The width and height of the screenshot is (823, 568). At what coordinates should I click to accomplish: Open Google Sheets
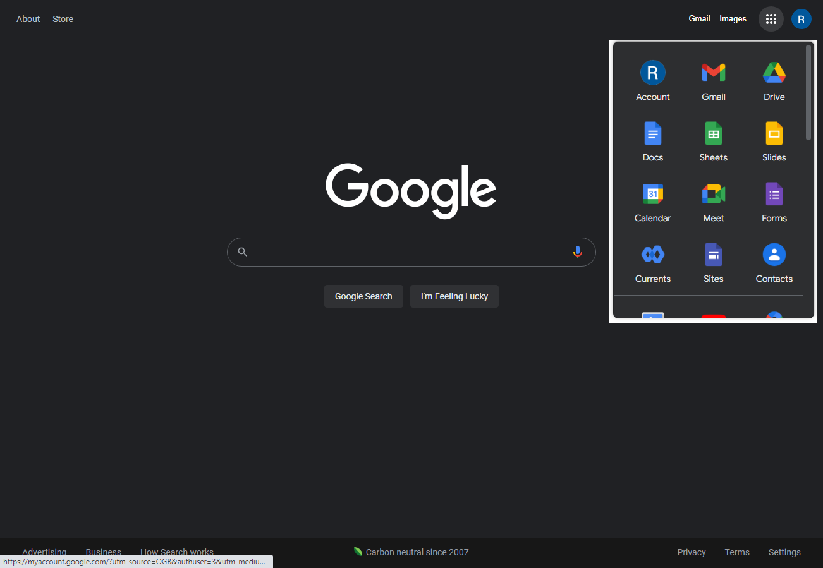pos(713,141)
